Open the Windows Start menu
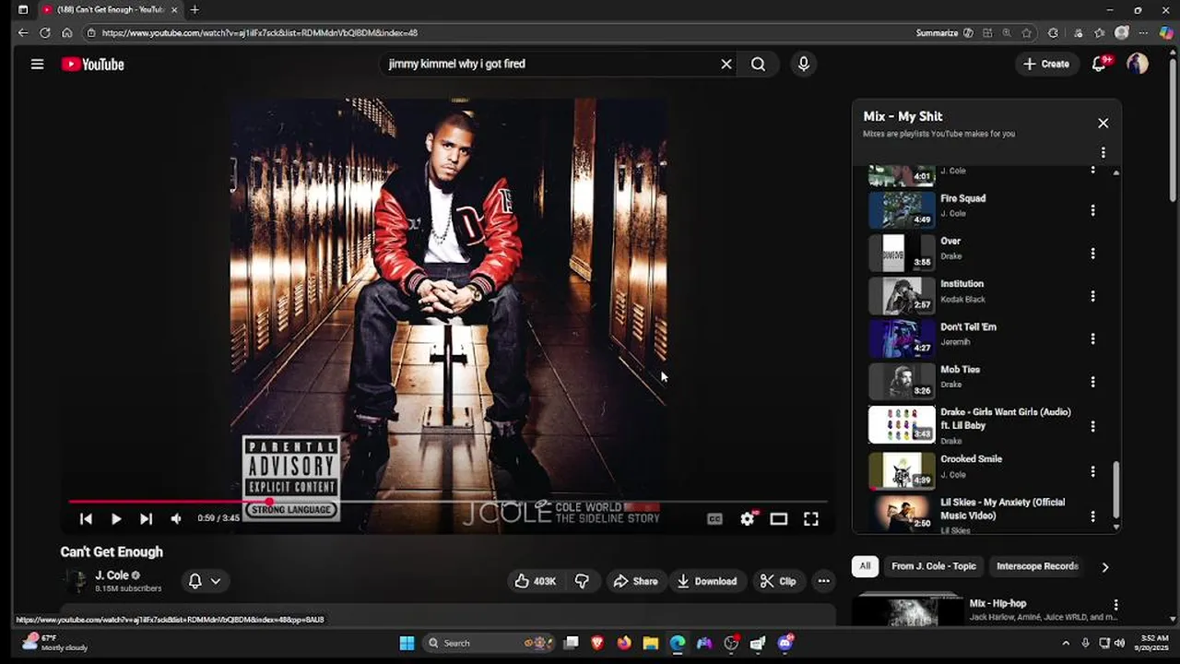Image resolution: width=1180 pixels, height=664 pixels. click(x=407, y=643)
